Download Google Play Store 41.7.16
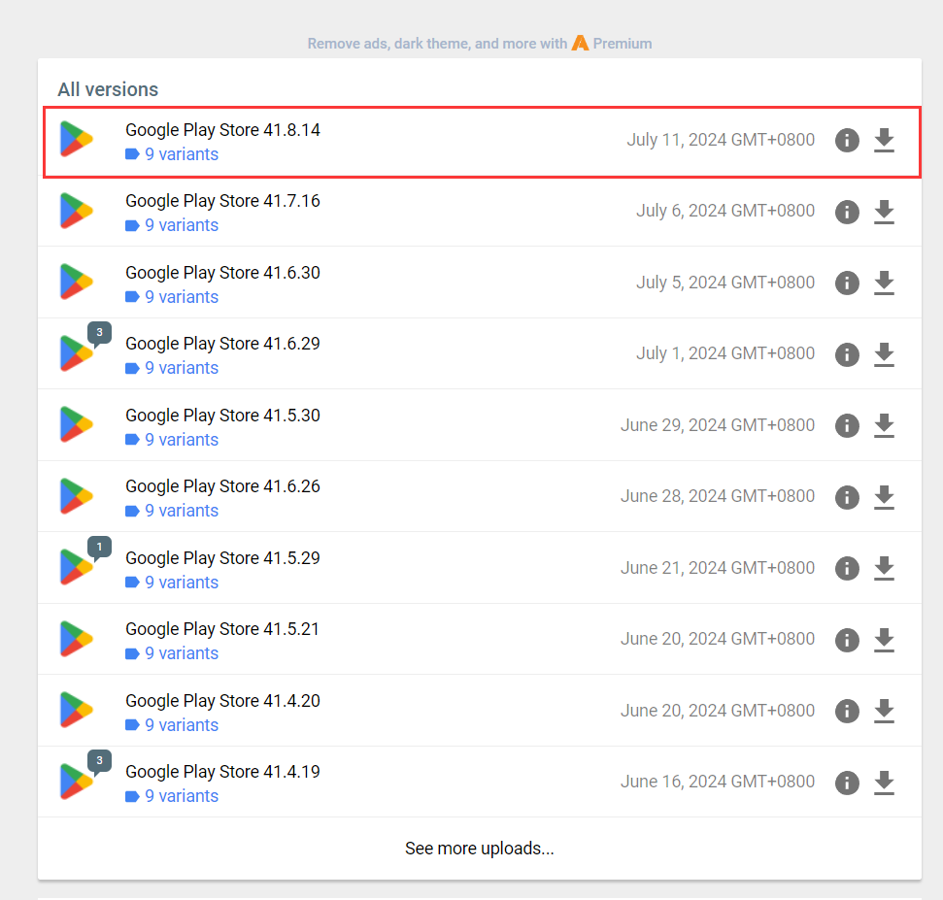Image resolution: width=943 pixels, height=900 pixels. (x=884, y=212)
